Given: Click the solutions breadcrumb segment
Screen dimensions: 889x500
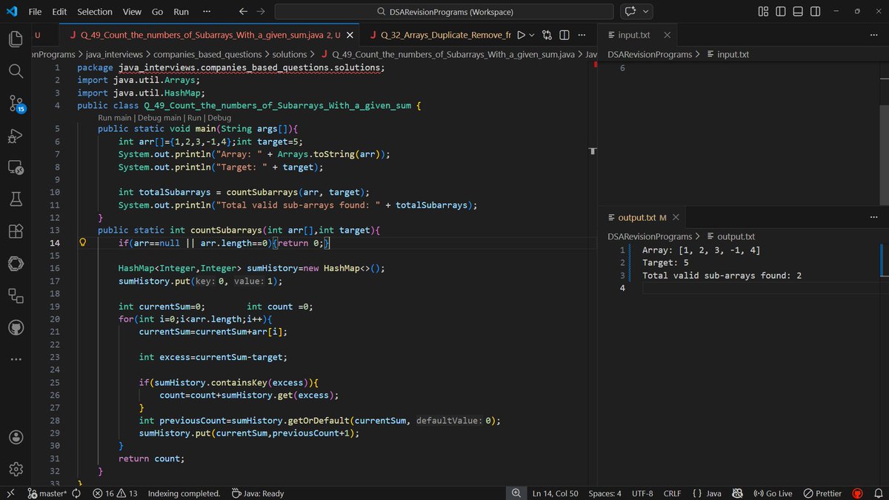Looking at the screenshot, I should (x=289, y=54).
